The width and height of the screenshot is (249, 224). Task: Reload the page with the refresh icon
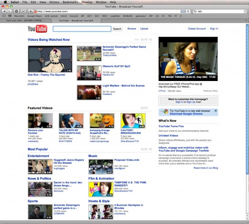click(188, 11)
